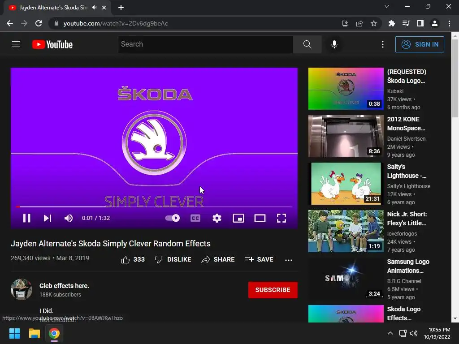Image resolution: width=459 pixels, height=344 pixels.
Task: Toggle the autoplay switch off
Action: click(173, 218)
